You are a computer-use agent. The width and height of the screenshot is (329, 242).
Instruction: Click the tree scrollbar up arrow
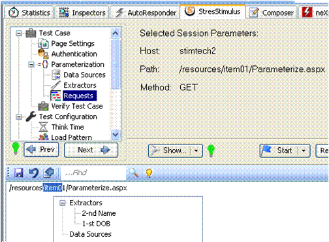tap(115, 33)
